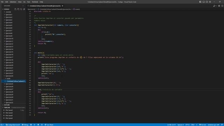Open the Selection menu
The image size is (224, 126).
pos(13,2)
